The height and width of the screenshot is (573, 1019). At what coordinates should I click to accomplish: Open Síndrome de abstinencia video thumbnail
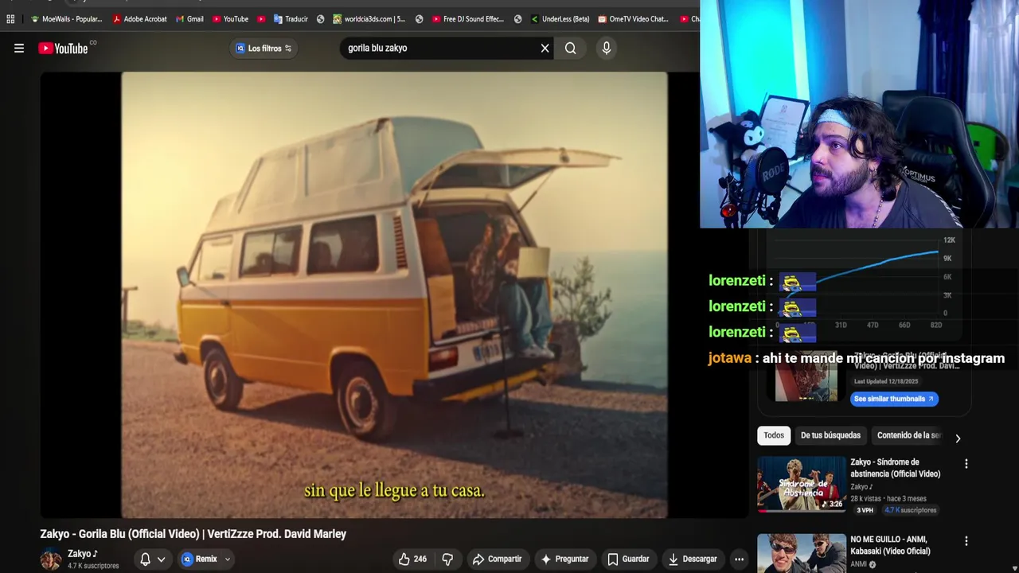coord(802,483)
